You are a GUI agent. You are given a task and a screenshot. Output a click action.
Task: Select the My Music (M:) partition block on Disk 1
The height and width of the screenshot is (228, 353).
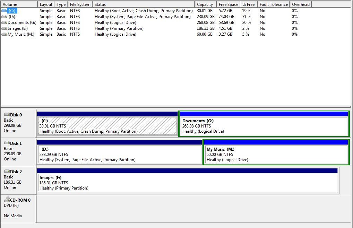pyautogui.click(x=276, y=152)
